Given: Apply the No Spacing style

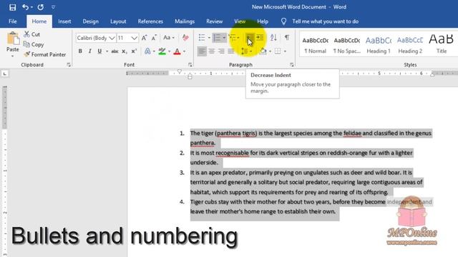Looking at the screenshot, I should [346, 45].
